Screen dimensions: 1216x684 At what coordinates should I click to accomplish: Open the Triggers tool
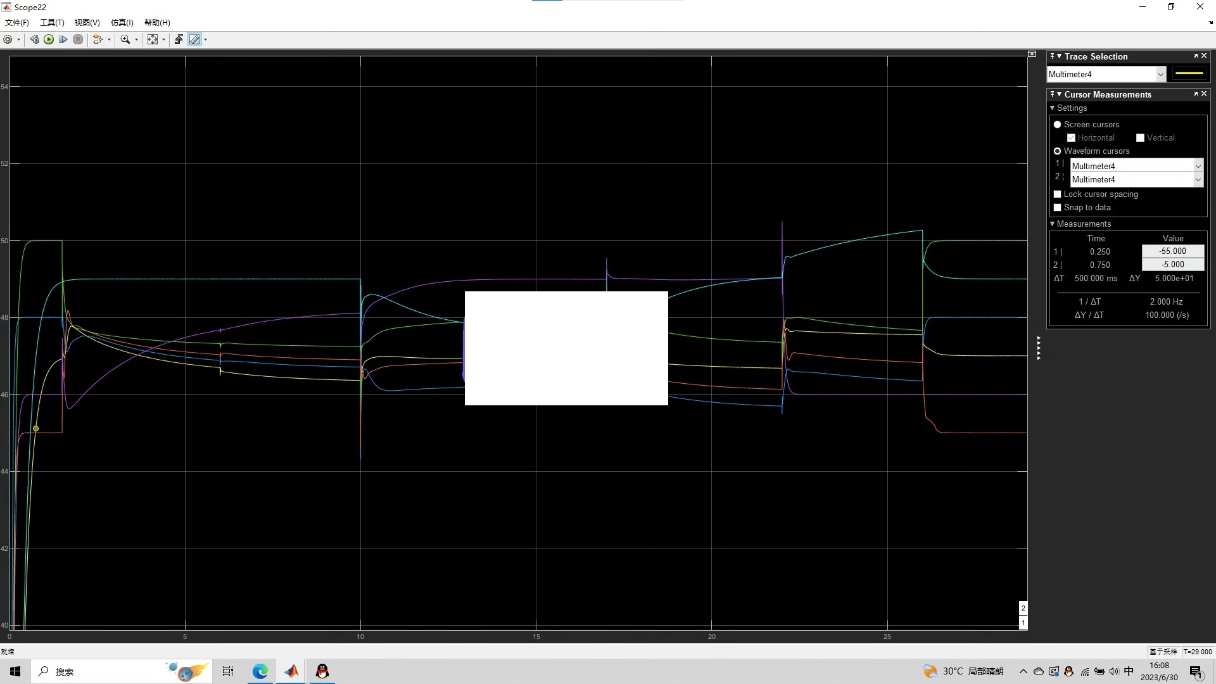[179, 39]
